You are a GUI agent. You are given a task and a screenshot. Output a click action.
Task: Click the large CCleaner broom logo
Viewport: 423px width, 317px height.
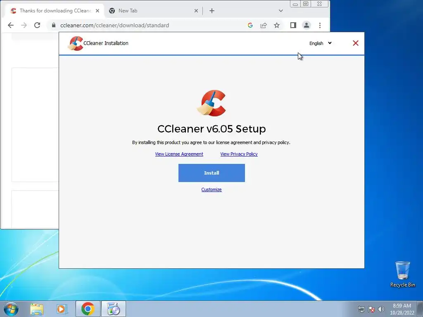(x=211, y=103)
